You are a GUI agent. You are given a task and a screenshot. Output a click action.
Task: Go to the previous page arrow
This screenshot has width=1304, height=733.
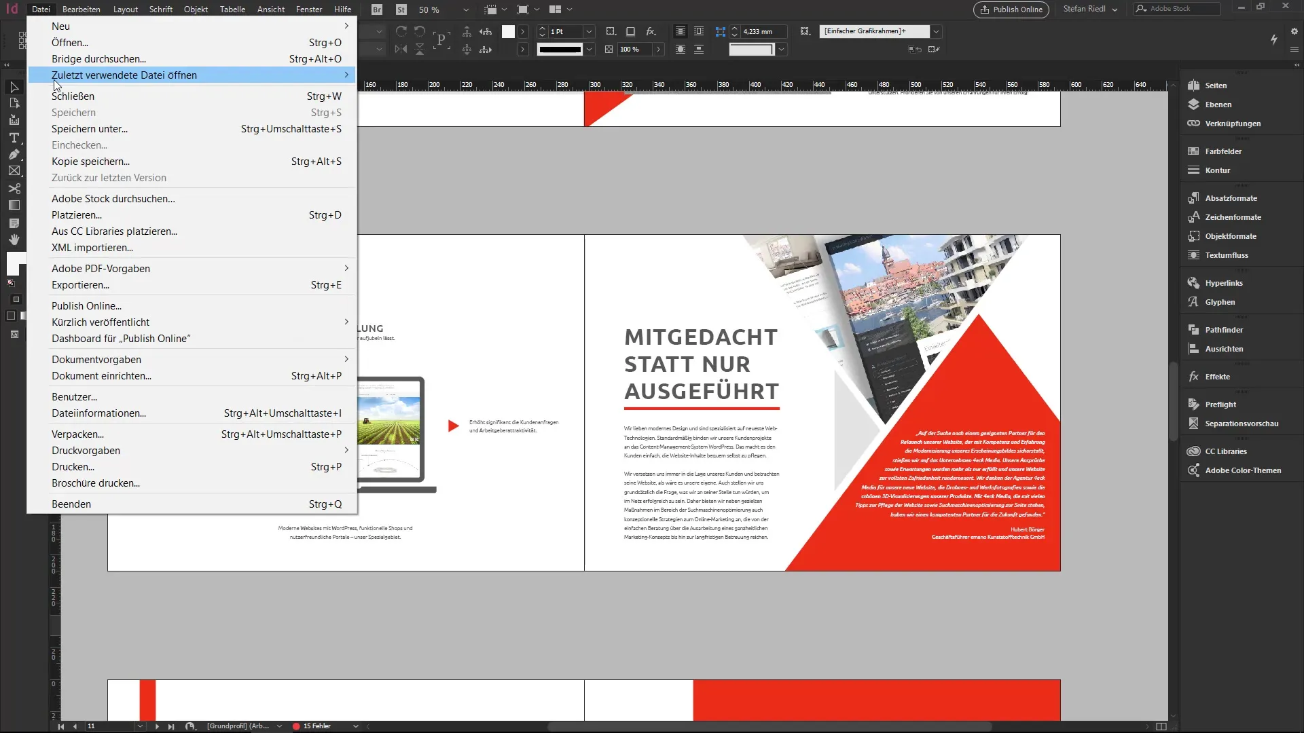coord(75,726)
